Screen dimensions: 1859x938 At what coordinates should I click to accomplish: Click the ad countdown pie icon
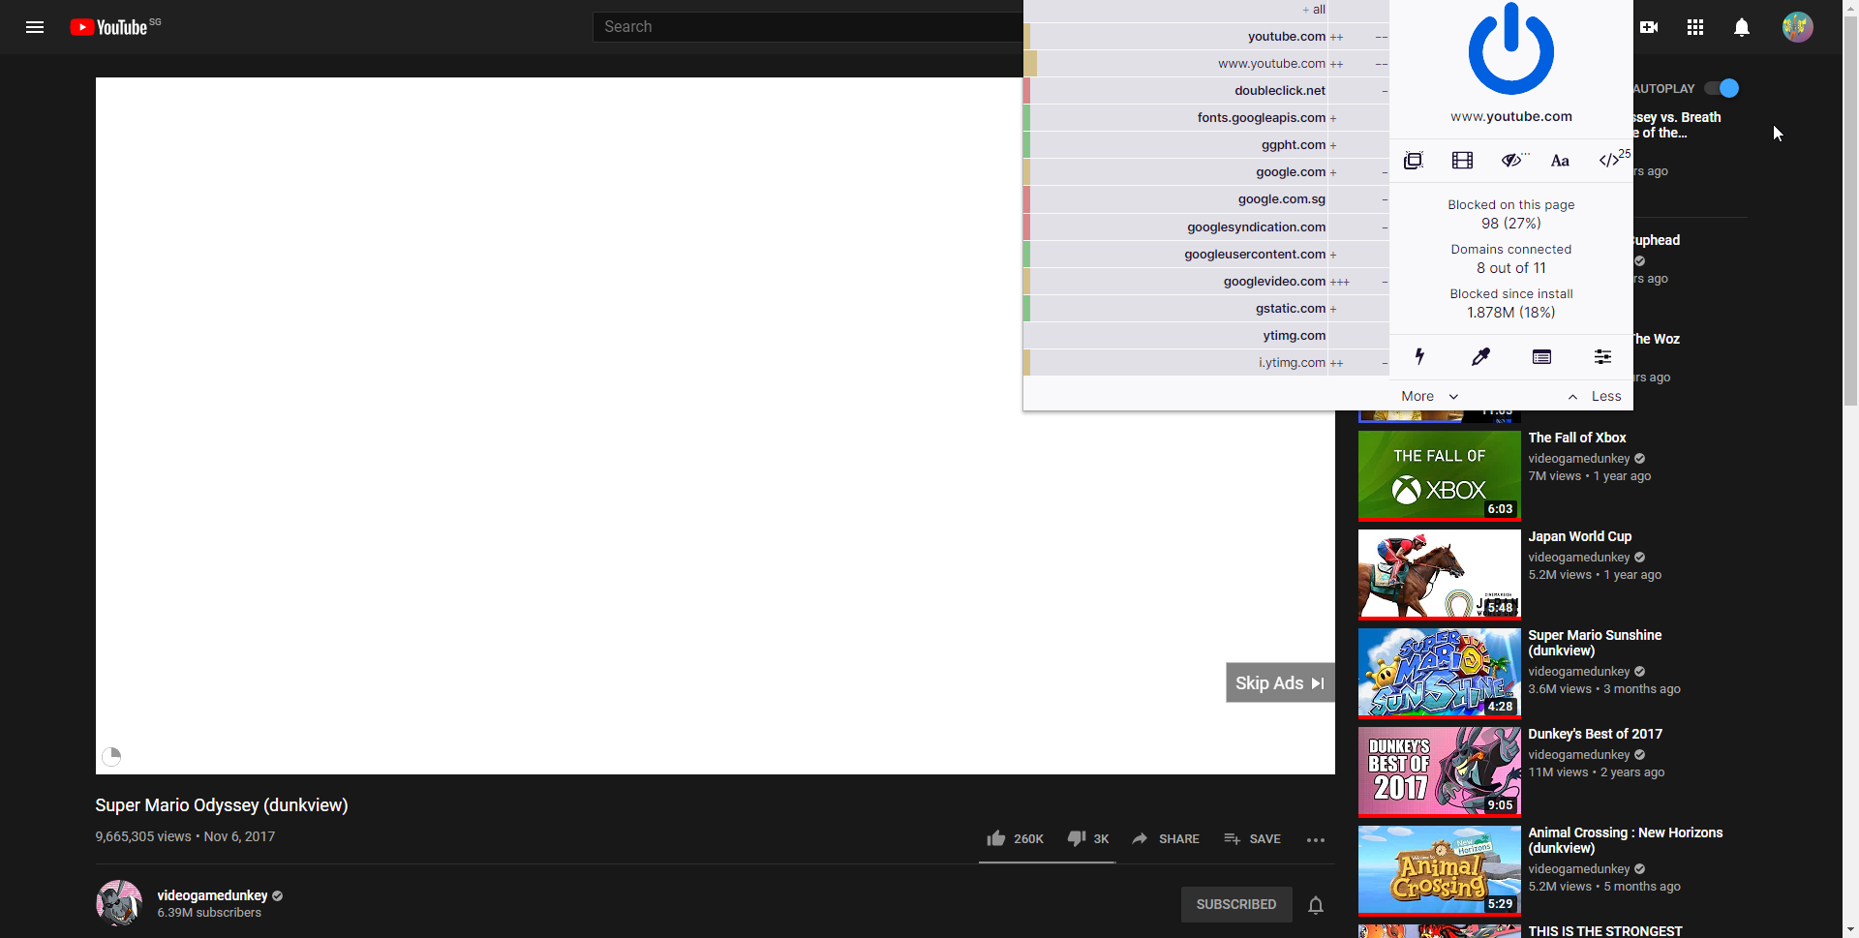[x=111, y=756]
